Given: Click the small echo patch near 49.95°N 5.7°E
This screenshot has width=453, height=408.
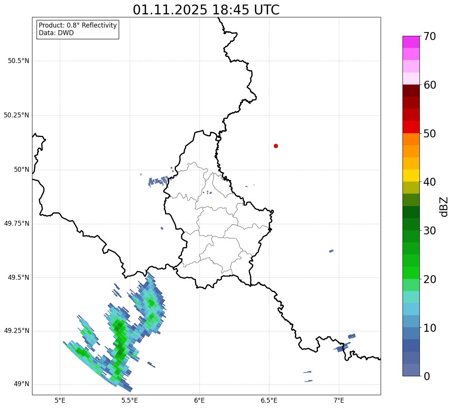Looking at the screenshot, I should pos(158,181).
